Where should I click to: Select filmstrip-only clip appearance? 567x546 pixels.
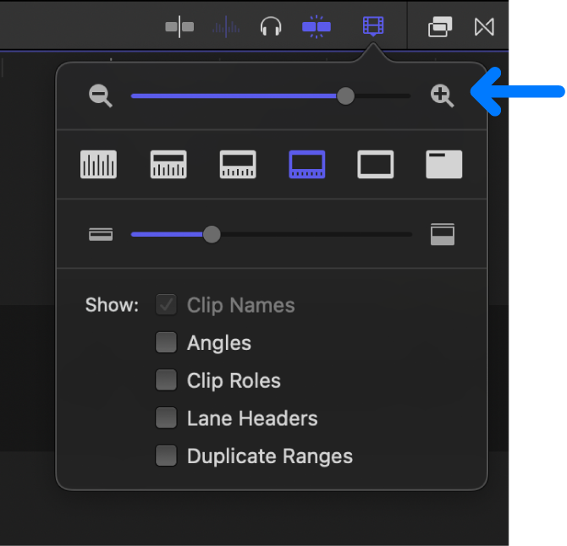tap(375, 164)
